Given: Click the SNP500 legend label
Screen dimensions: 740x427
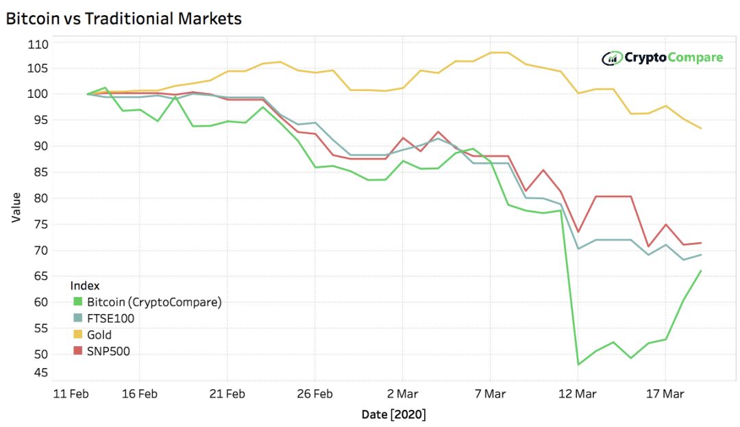Looking at the screenshot, I should pos(108,352).
